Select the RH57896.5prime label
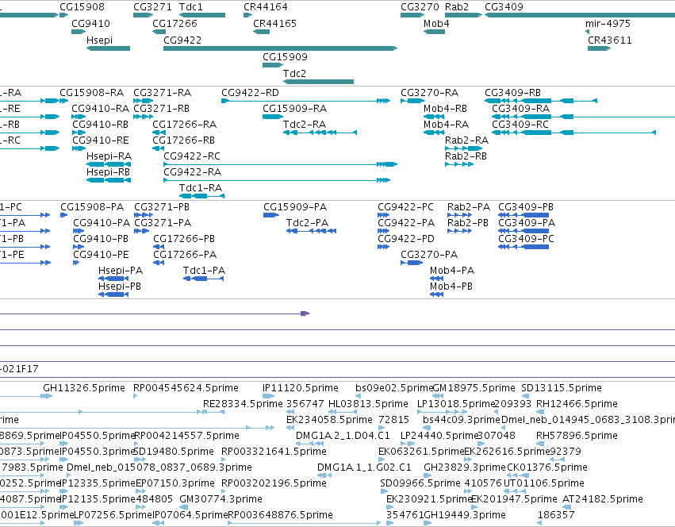The height and width of the screenshot is (527, 675). [x=577, y=436]
